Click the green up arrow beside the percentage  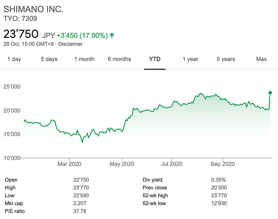pos(112,35)
